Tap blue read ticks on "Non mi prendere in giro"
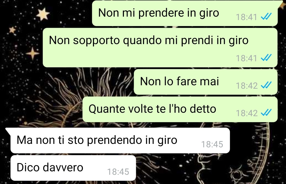This screenshot has width=286, height=184. click(x=266, y=17)
